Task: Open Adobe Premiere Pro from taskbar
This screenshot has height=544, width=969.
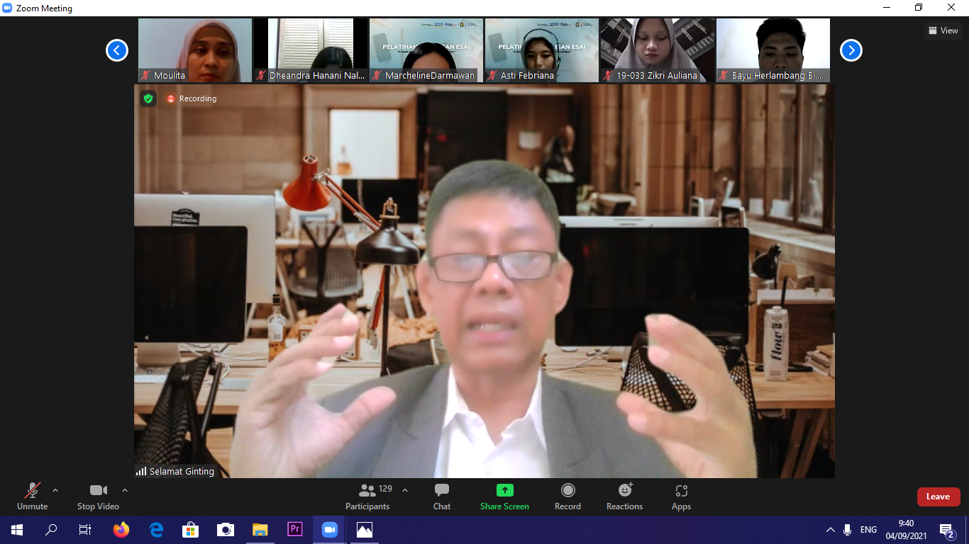Action: point(295,529)
